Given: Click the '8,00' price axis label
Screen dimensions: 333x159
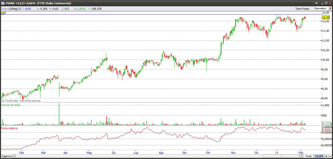Looking at the screenshot, I should point(325,98).
